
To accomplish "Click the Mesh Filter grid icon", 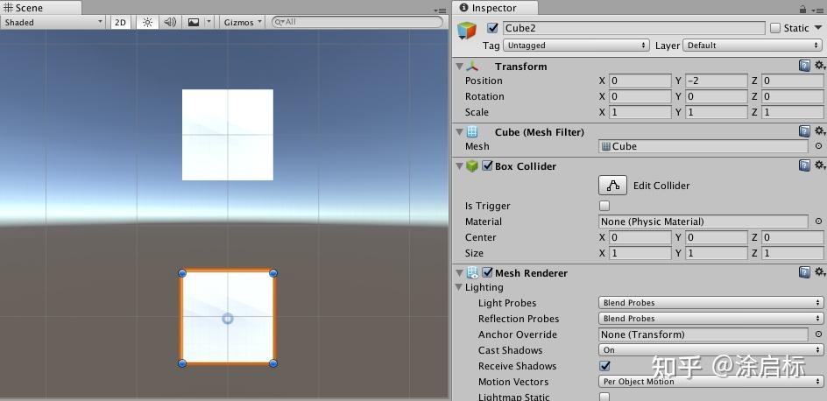I will coord(472,131).
